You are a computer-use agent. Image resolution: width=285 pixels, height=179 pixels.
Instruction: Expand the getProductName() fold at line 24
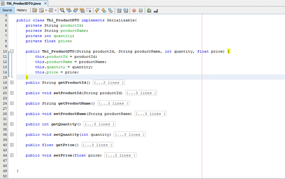point(11,103)
